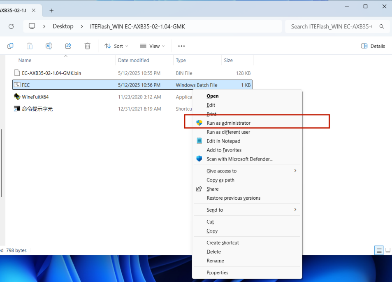Click Desktop in the breadcrumb path
The image size is (392, 282).
coord(63,26)
